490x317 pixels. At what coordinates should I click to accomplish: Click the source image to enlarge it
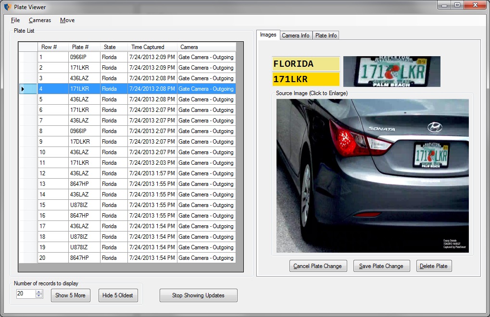pyautogui.click(x=372, y=175)
